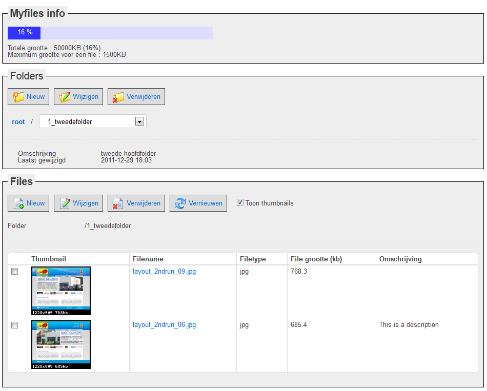Image resolution: width=487 pixels, height=391 pixels.
Task: Select checkbox for layout_2ndrun_09.jpg row
Action: (x=15, y=272)
